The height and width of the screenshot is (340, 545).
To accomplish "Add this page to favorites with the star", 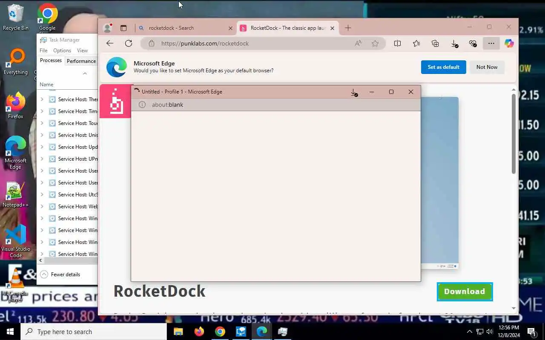I will coord(375,43).
